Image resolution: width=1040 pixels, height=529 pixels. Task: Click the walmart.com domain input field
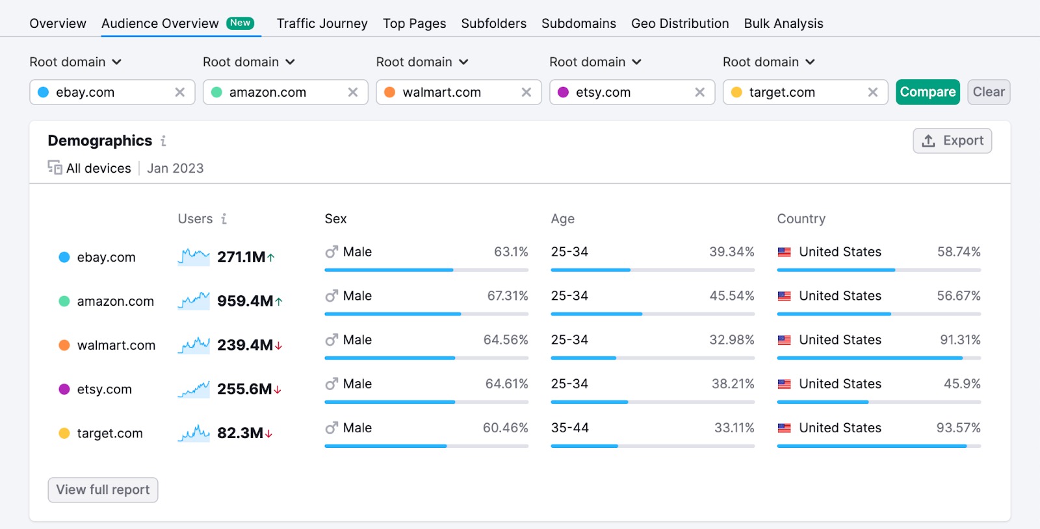click(459, 92)
